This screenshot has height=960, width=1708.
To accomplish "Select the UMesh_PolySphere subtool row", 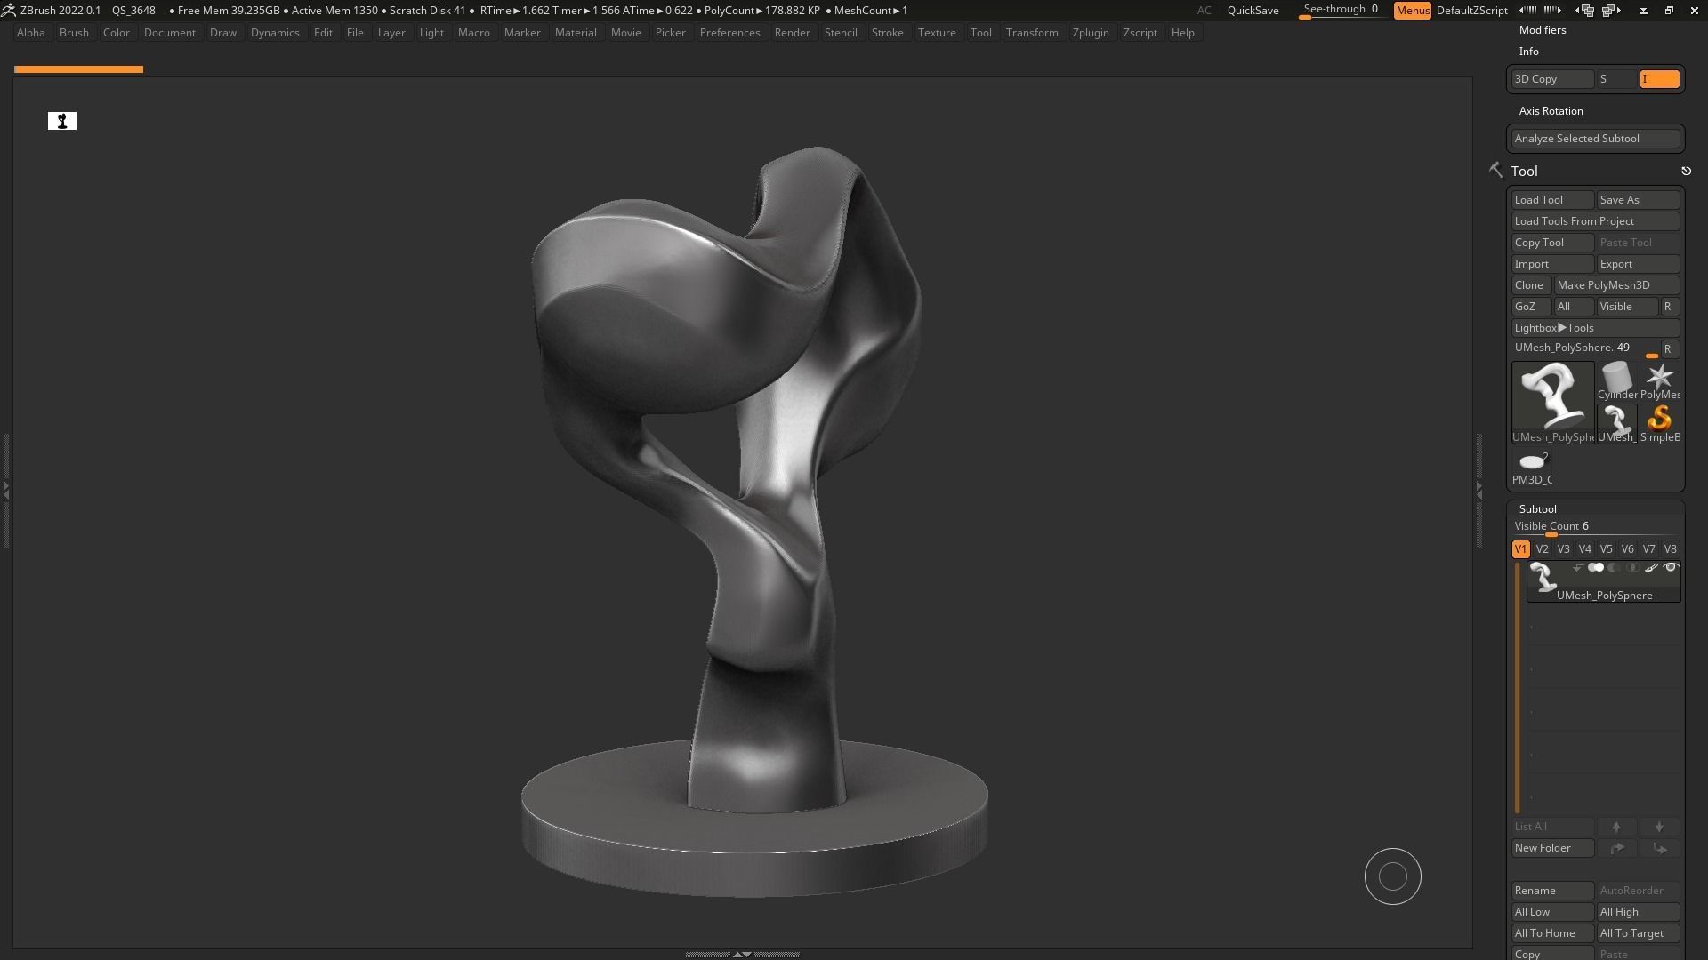I will 1604,582.
